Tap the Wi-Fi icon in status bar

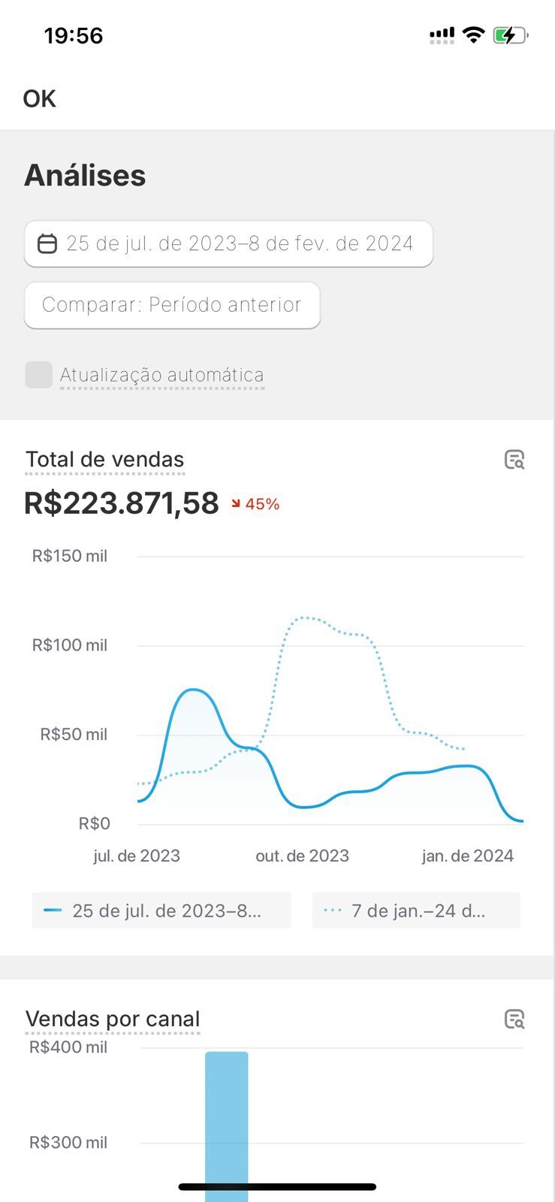[473, 35]
